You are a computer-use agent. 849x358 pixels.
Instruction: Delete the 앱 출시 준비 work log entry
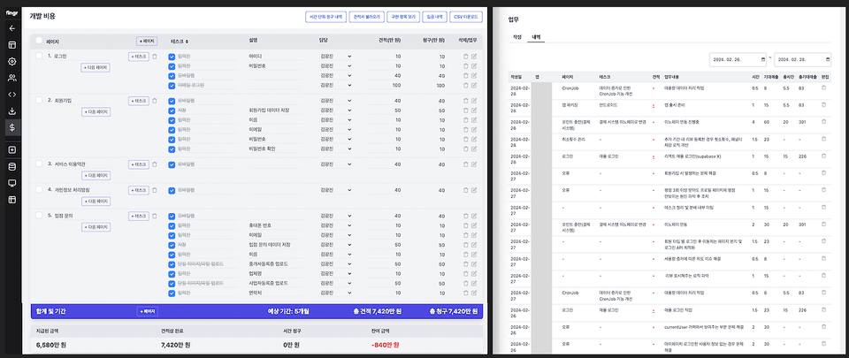pos(823,105)
